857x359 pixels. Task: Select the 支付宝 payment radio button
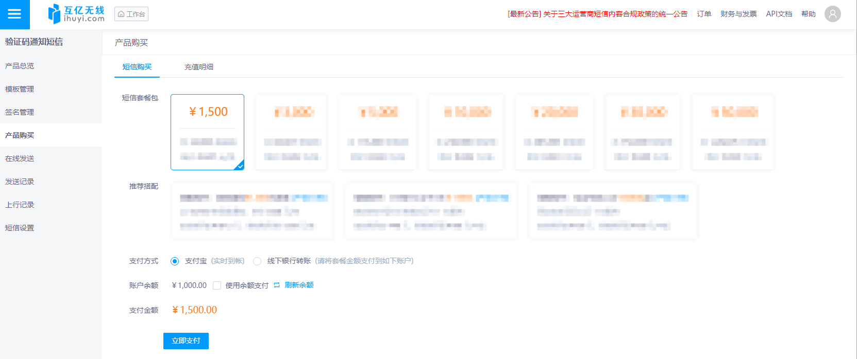175,261
